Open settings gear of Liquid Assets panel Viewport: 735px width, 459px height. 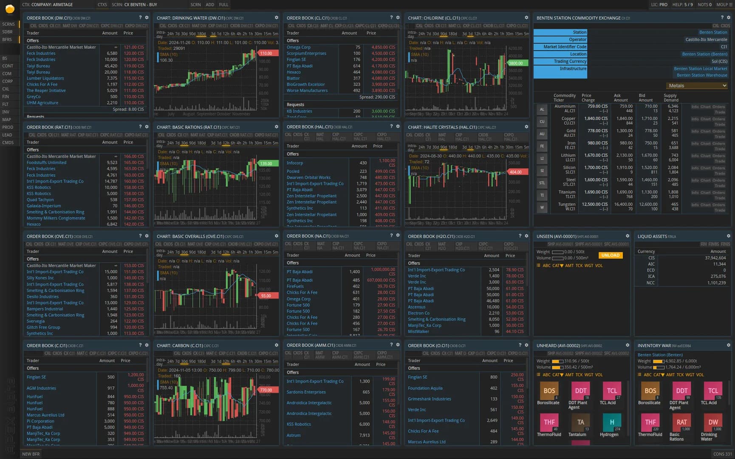coord(728,236)
